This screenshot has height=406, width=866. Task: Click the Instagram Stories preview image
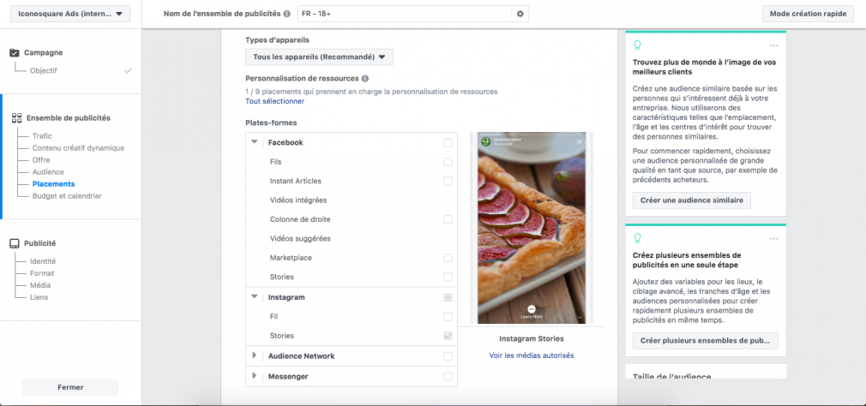coord(532,228)
